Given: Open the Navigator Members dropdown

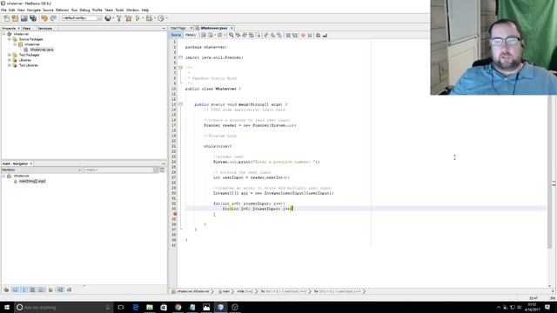Looking at the screenshot, I should [42, 170].
